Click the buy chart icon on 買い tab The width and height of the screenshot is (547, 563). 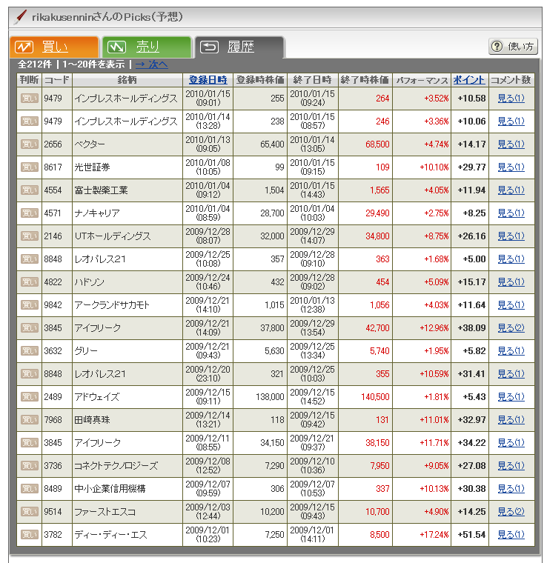click(x=24, y=47)
